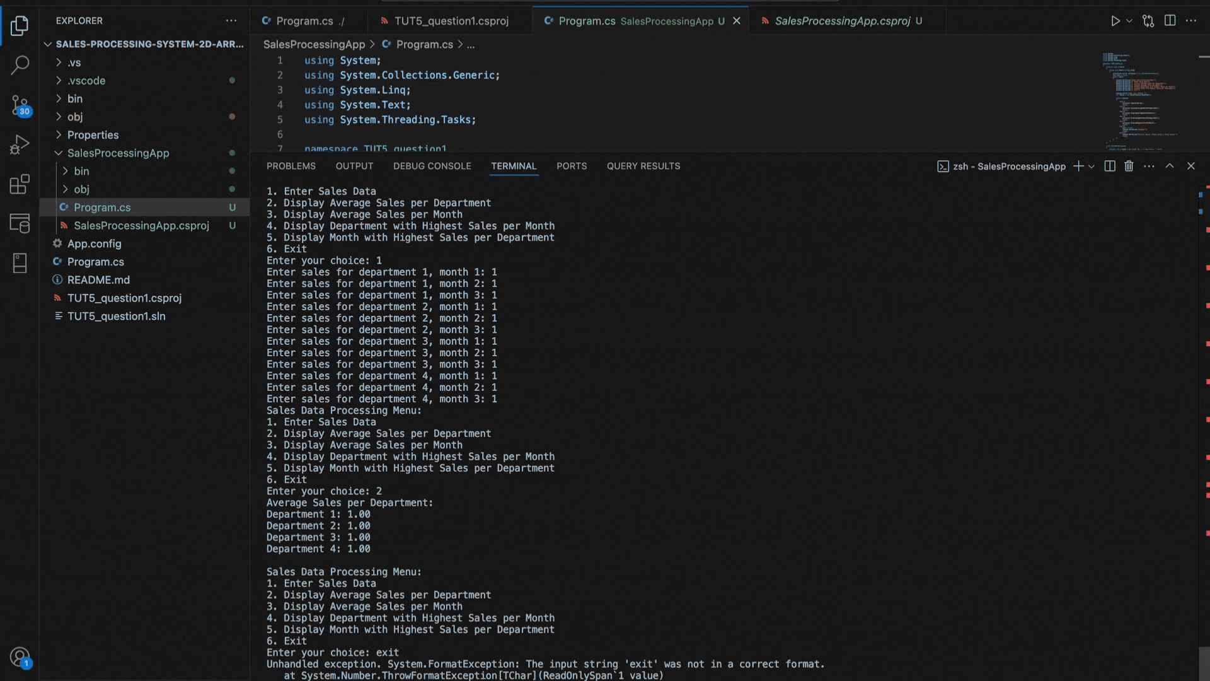Split the terminal panel
This screenshot has width=1210, height=681.
tap(1110, 166)
